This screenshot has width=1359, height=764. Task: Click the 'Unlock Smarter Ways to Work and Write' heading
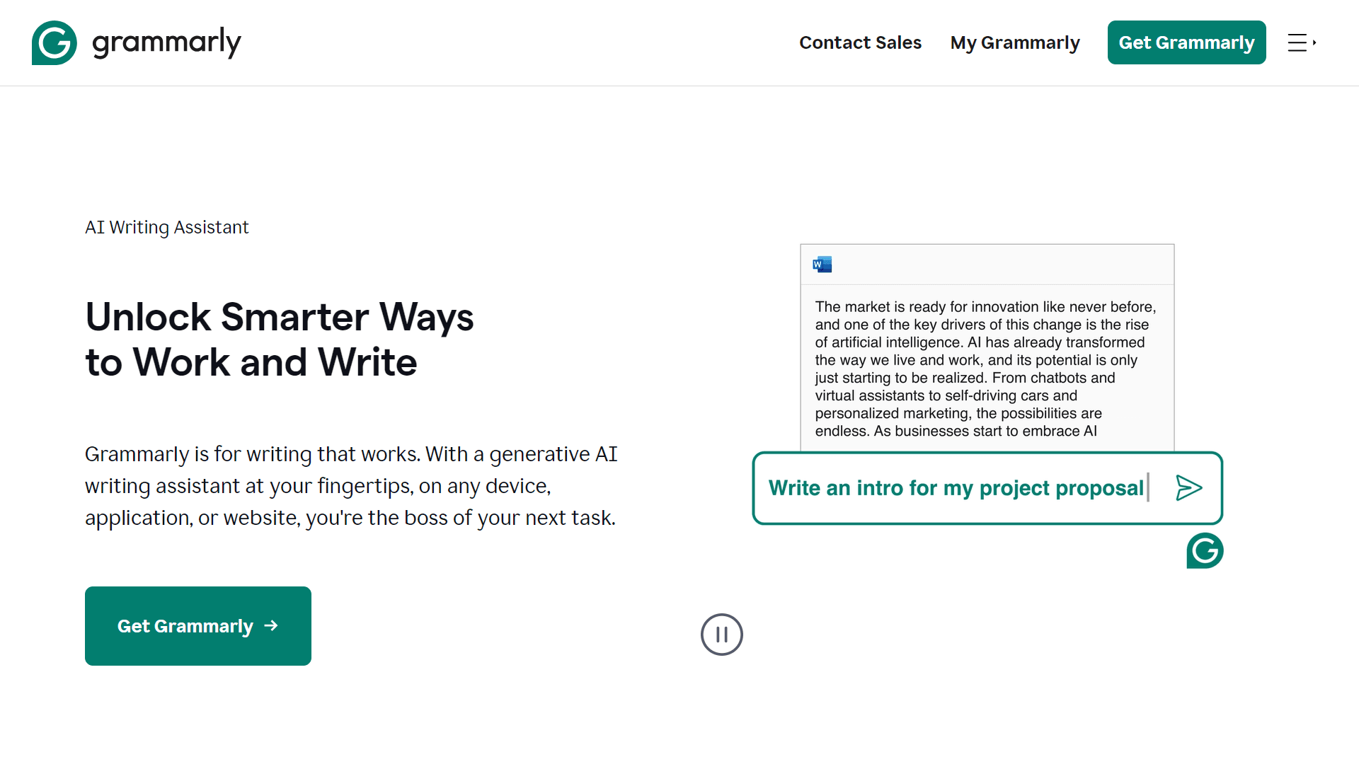280,339
